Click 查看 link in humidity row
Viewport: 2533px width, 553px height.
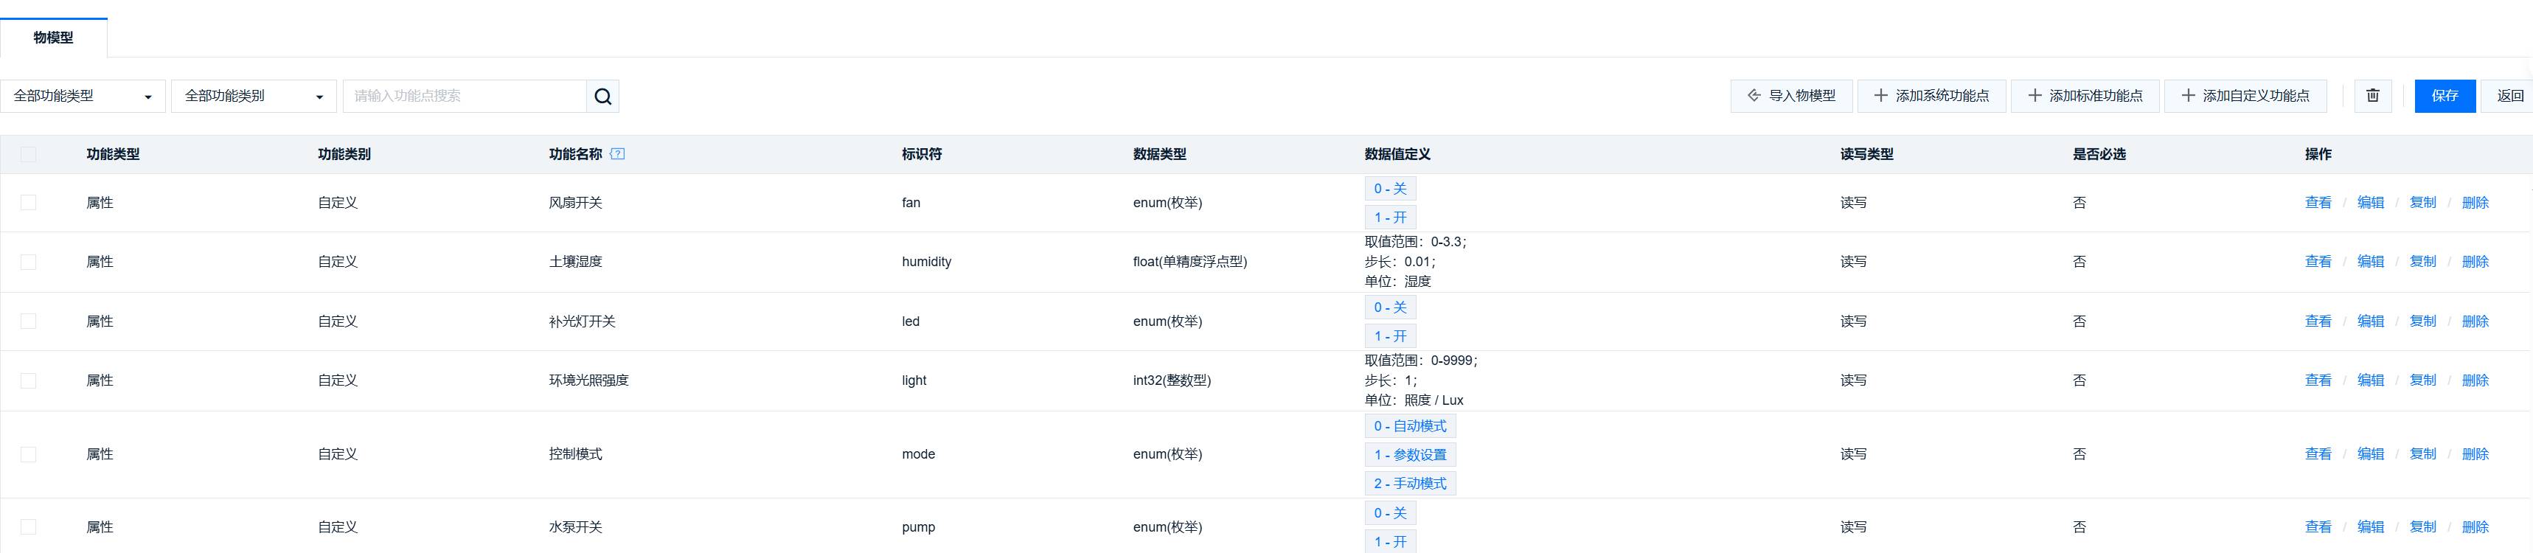[2318, 262]
